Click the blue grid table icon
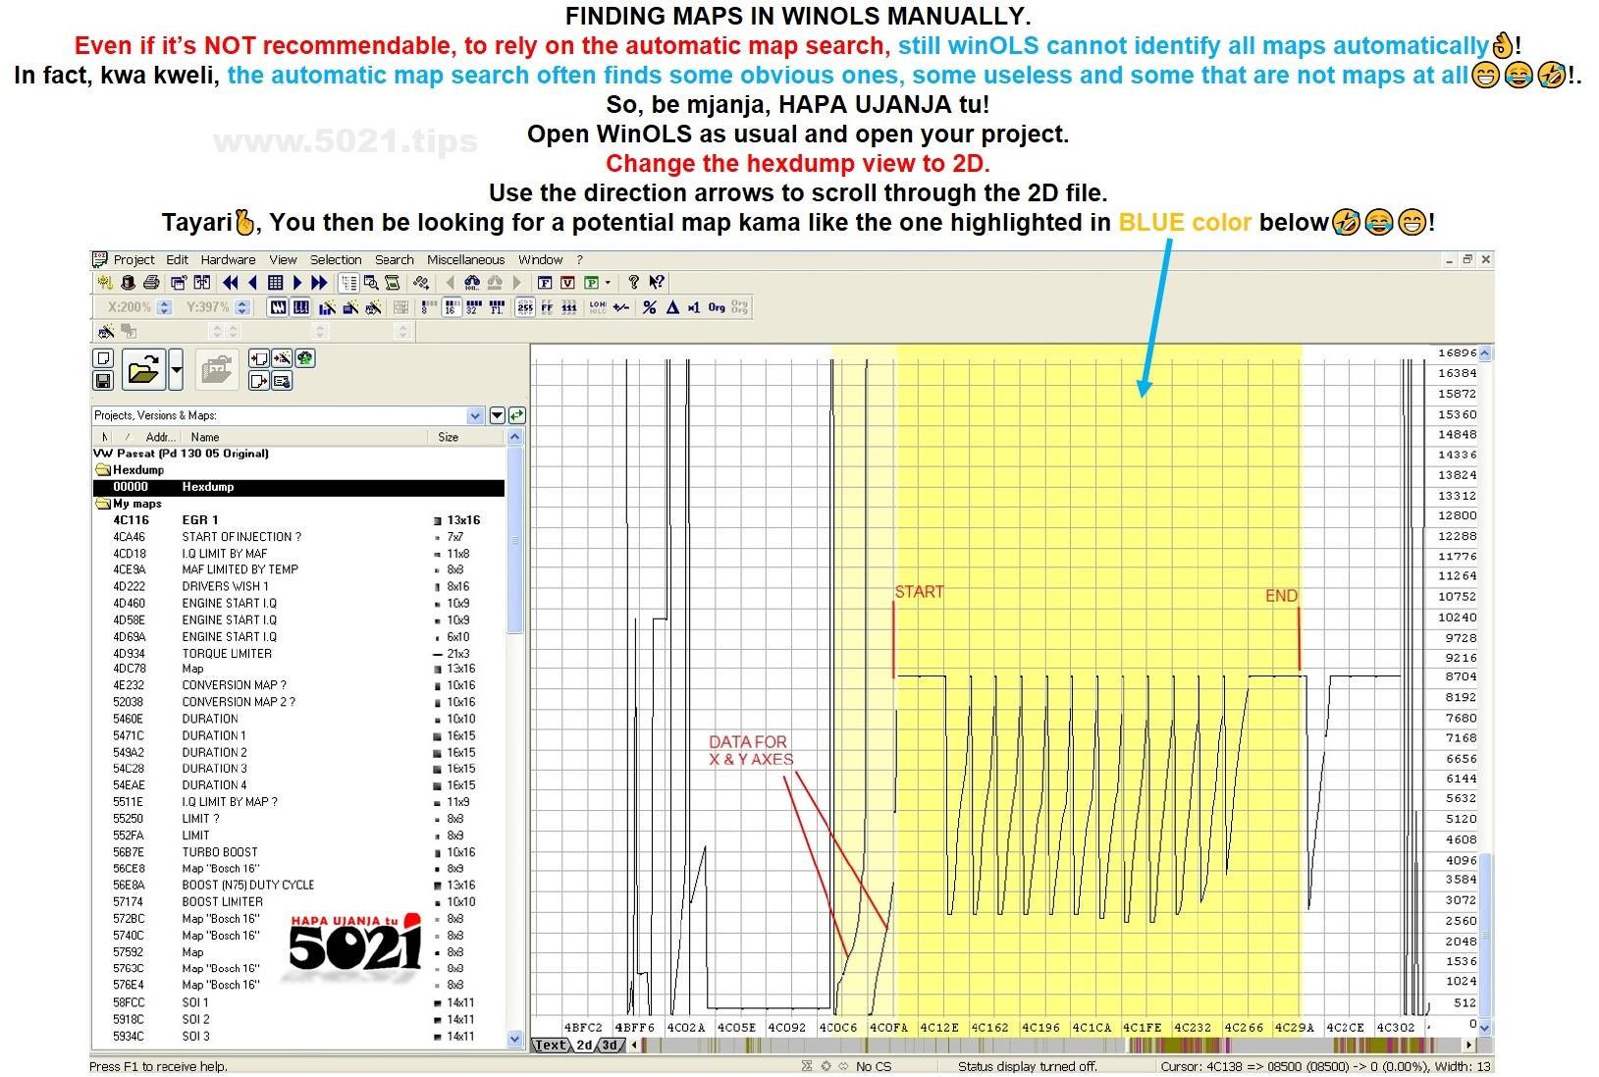 275,283
